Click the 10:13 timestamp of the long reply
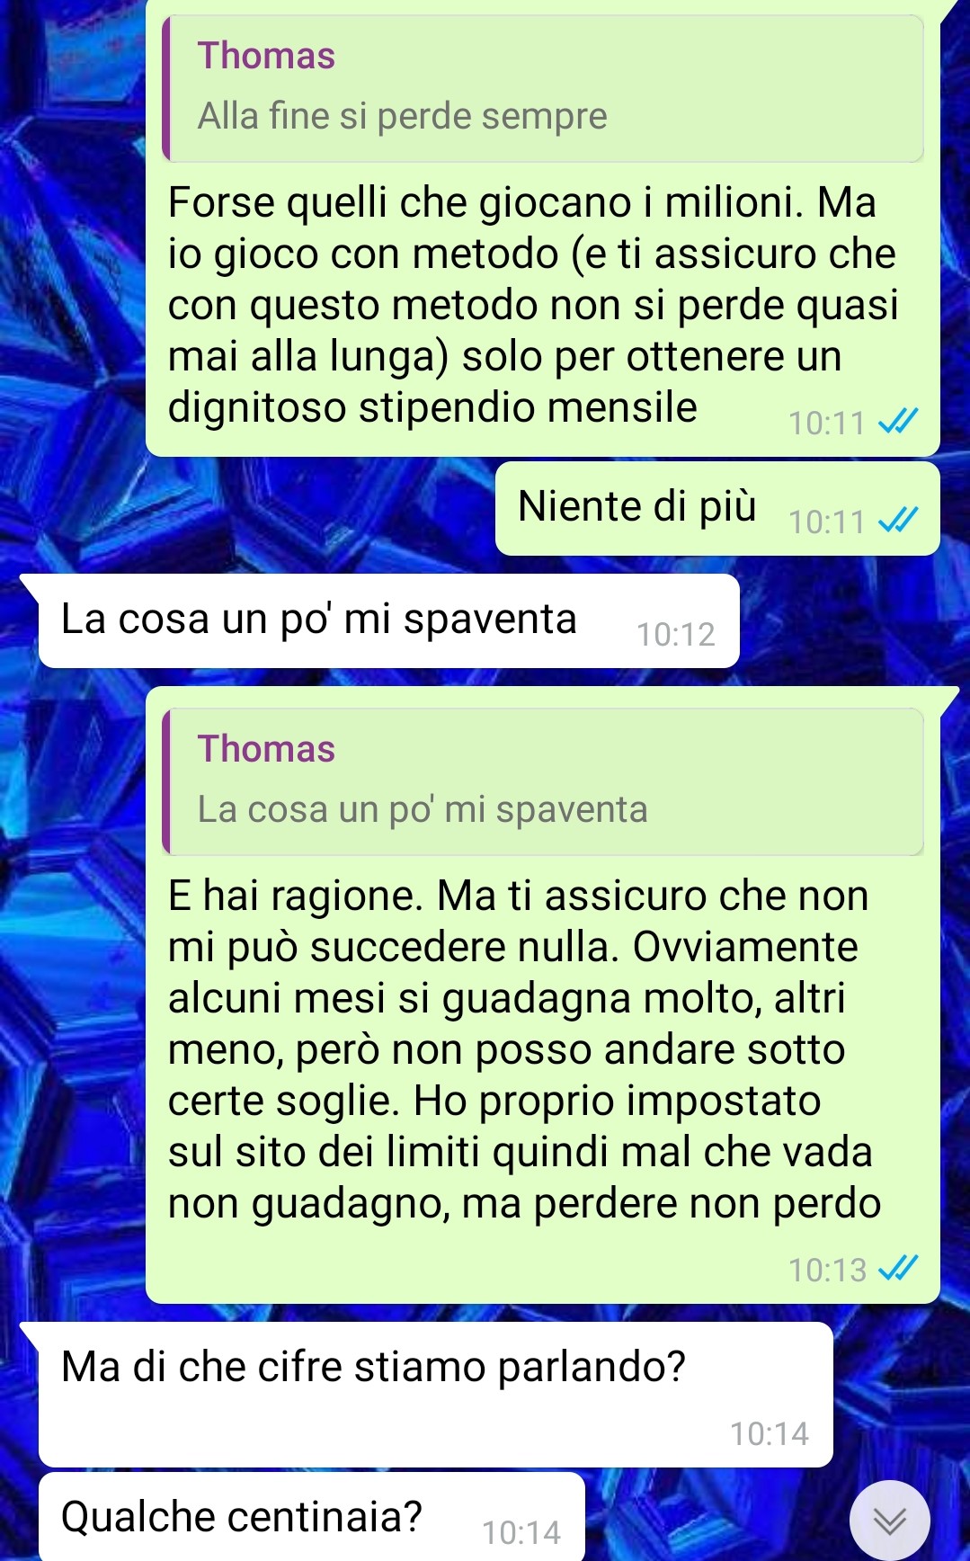 (x=827, y=1270)
